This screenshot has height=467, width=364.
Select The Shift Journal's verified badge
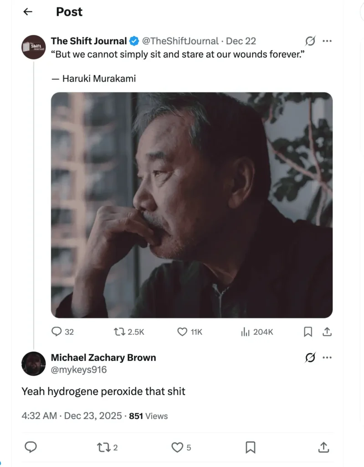[x=133, y=41]
